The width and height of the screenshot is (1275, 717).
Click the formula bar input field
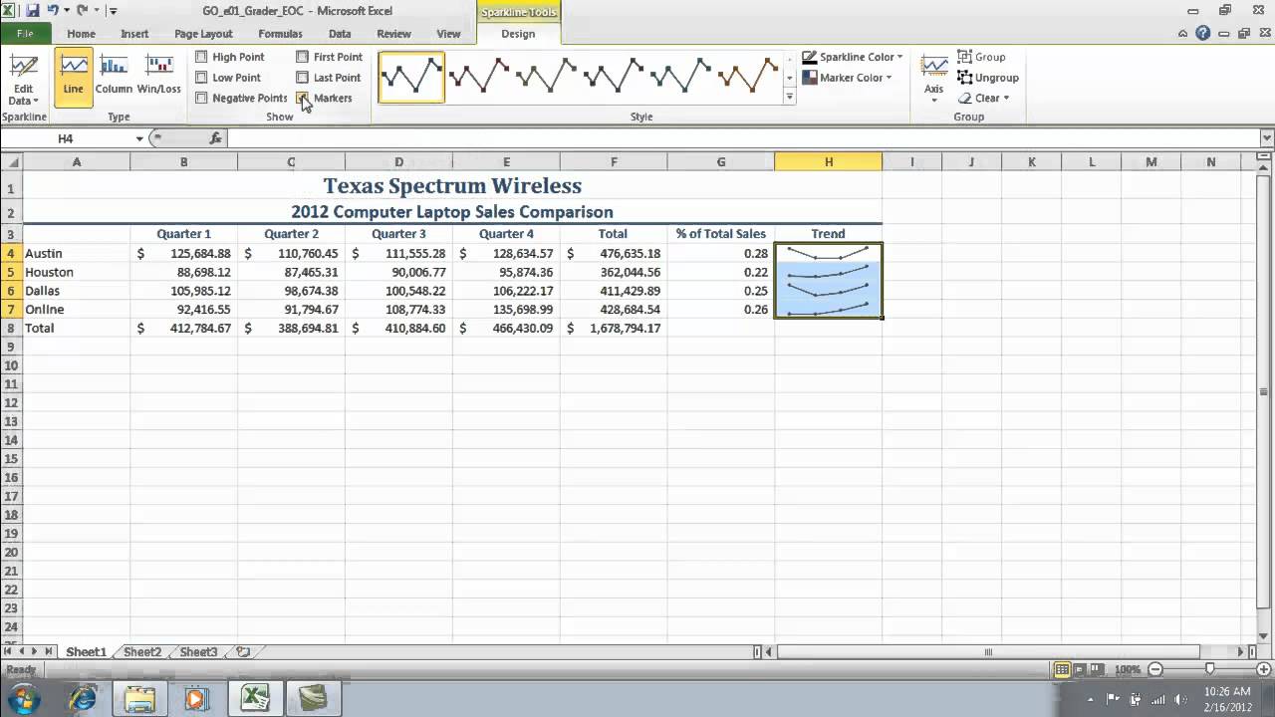(x=742, y=138)
